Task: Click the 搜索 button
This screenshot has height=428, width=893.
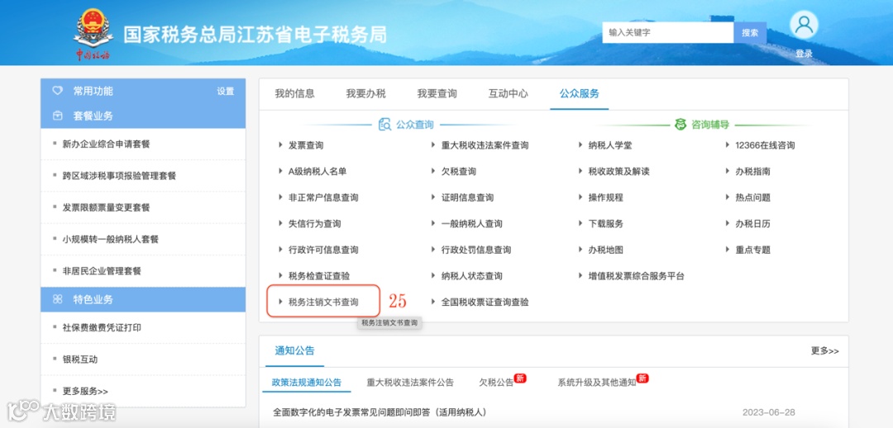Action: point(750,33)
